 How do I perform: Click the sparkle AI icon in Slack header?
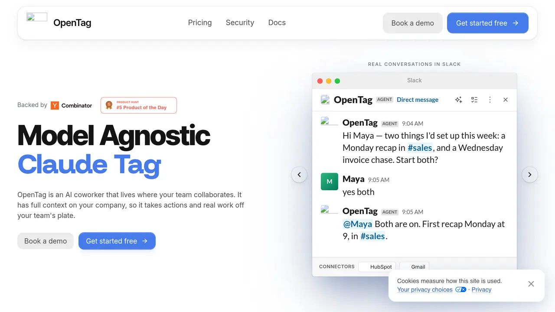pyautogui.click(x=458, y=100)
